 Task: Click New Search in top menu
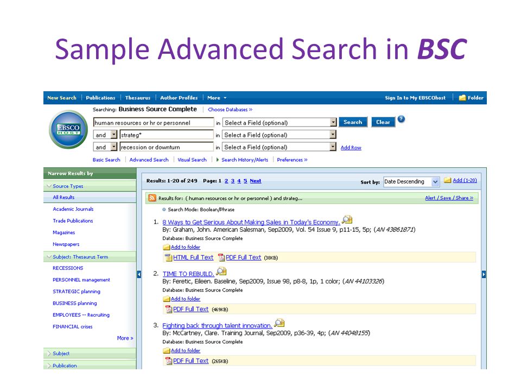point(62,98)
